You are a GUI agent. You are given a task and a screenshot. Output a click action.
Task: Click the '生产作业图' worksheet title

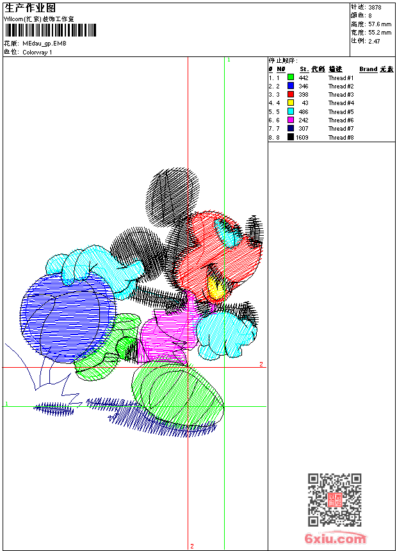[30, 8]
